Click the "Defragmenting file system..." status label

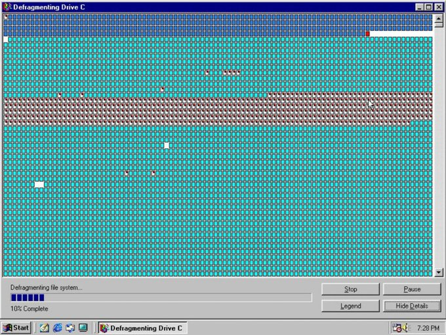click(x=47, y=288)
